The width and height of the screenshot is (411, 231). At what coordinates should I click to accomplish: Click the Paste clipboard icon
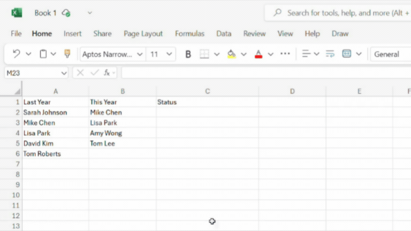tap(43, 54)
